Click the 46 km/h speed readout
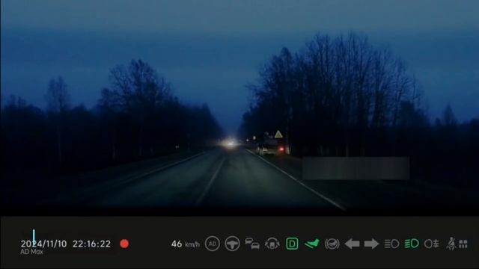Screen dimensions: 479x269 186,244
